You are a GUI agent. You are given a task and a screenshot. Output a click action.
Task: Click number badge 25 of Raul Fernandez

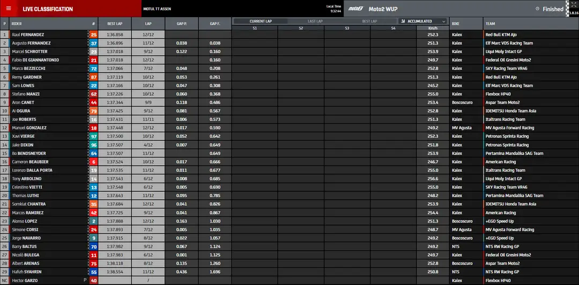pyautogui.click(x=93, y=35)
